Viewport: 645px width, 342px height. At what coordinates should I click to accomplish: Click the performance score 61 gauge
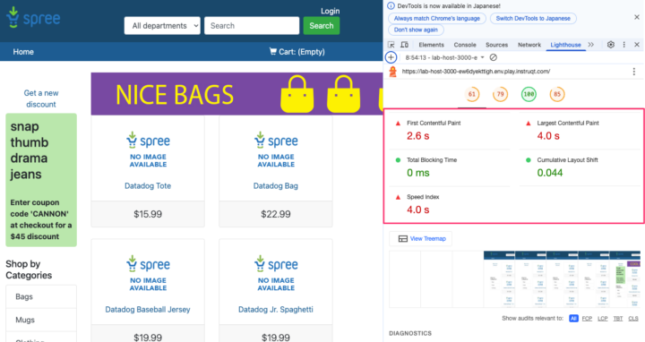click(x=472, y=94)
